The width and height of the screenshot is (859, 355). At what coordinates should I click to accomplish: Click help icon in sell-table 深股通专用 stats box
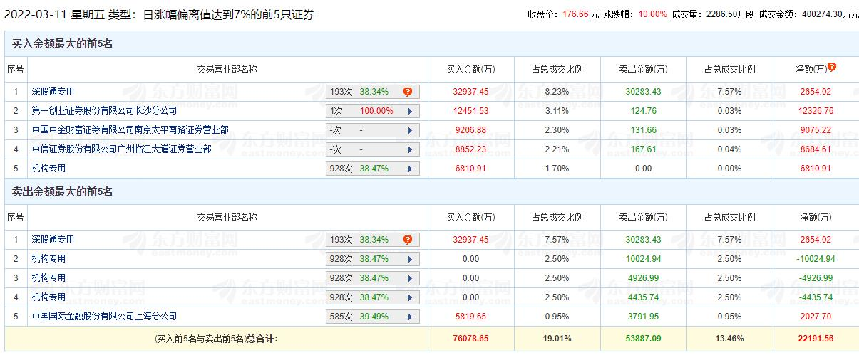pos(408,240)
